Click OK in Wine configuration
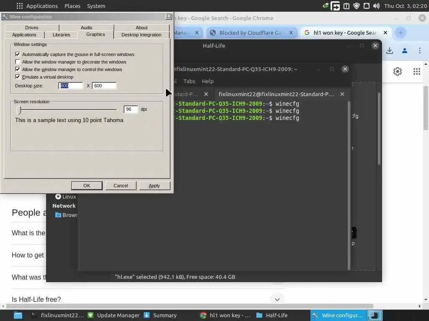This screenshot has width=429, height=321. 87,186
